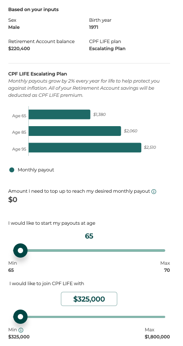
Task: Click the Age 95 payout bar
Action: (85, 147)
